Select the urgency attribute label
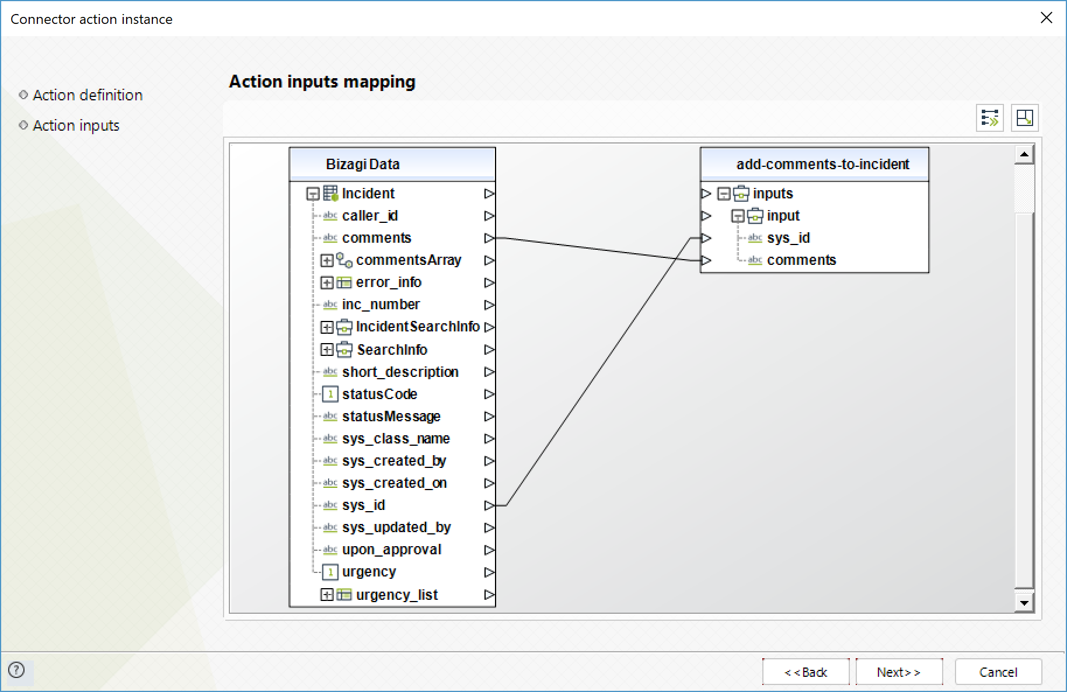This screenshot has width=1067, height=692. 369,572
